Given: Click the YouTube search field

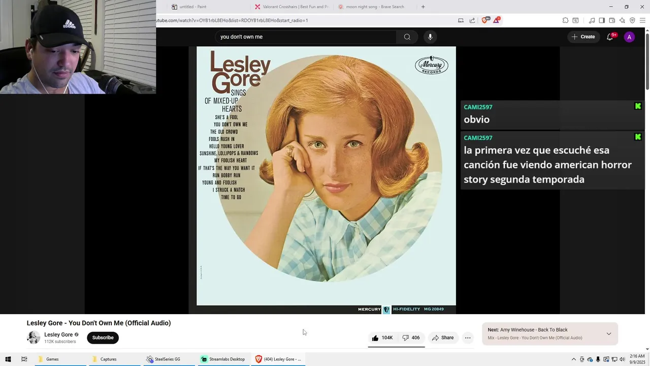Looking at the screenshot, I should click(306, 37).
